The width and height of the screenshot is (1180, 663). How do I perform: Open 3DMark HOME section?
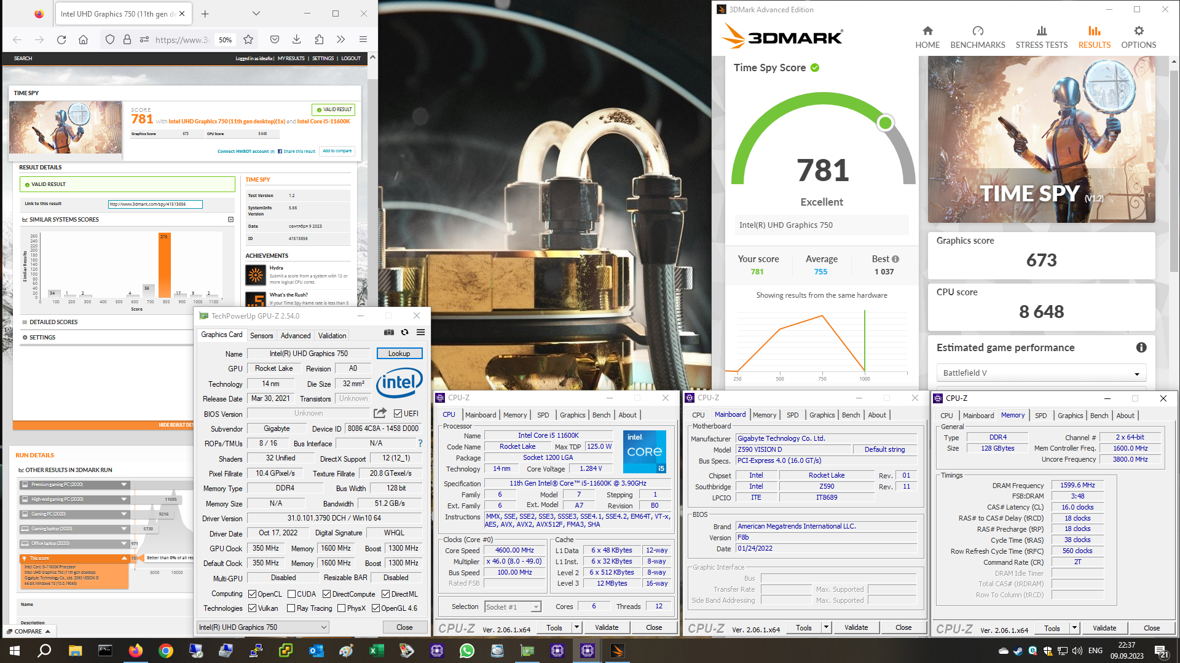927,37
